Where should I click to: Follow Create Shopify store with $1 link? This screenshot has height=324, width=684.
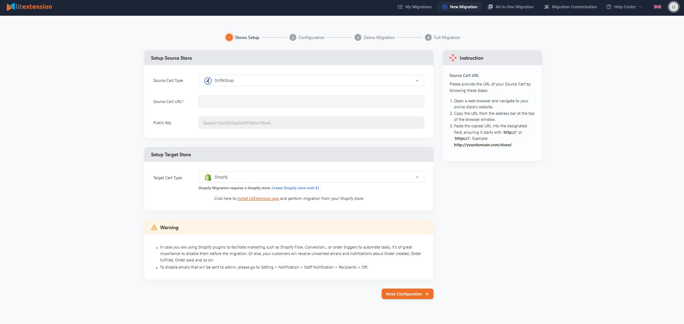[295, 188]
